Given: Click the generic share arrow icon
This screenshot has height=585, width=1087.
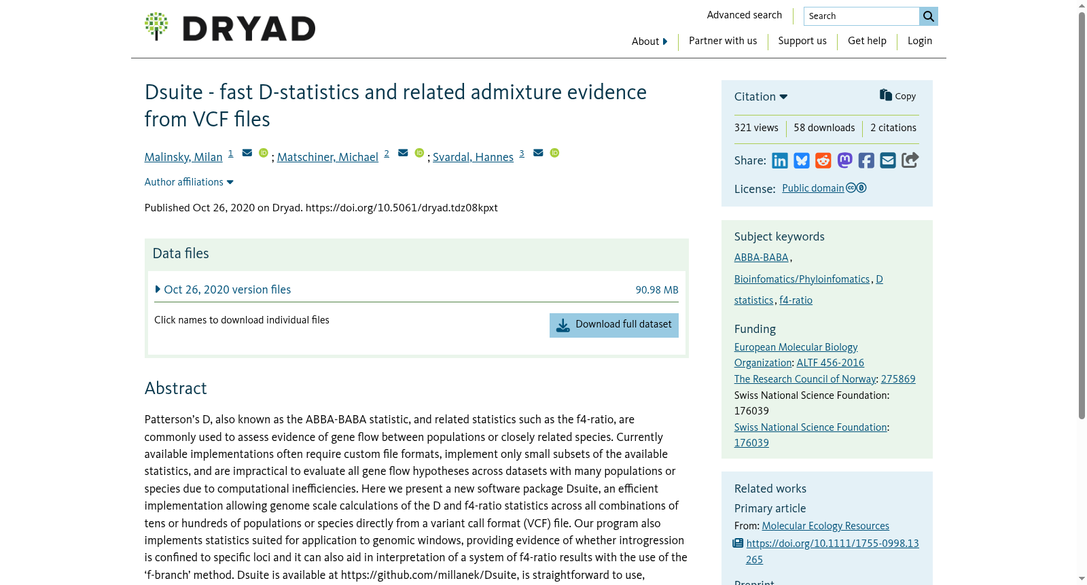Looking at the screenshot, I should pyautogui.click(x=910, y=160).
